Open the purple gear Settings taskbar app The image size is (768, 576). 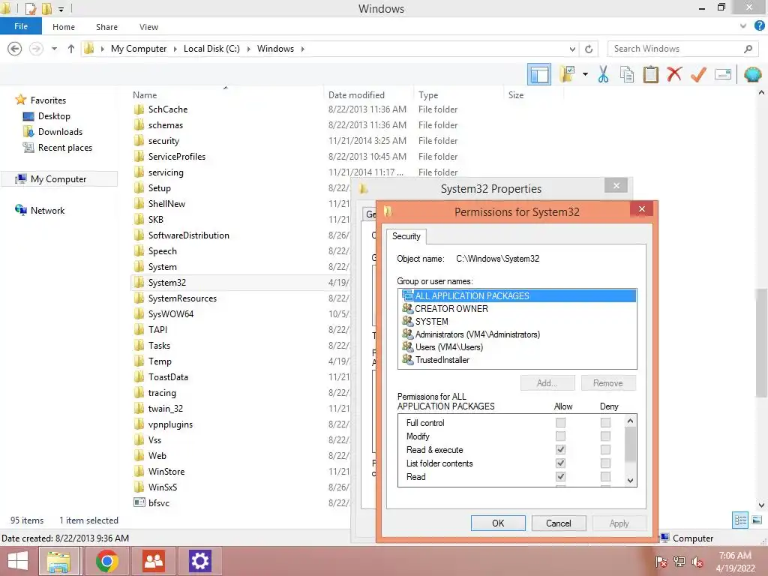(199, 561)
